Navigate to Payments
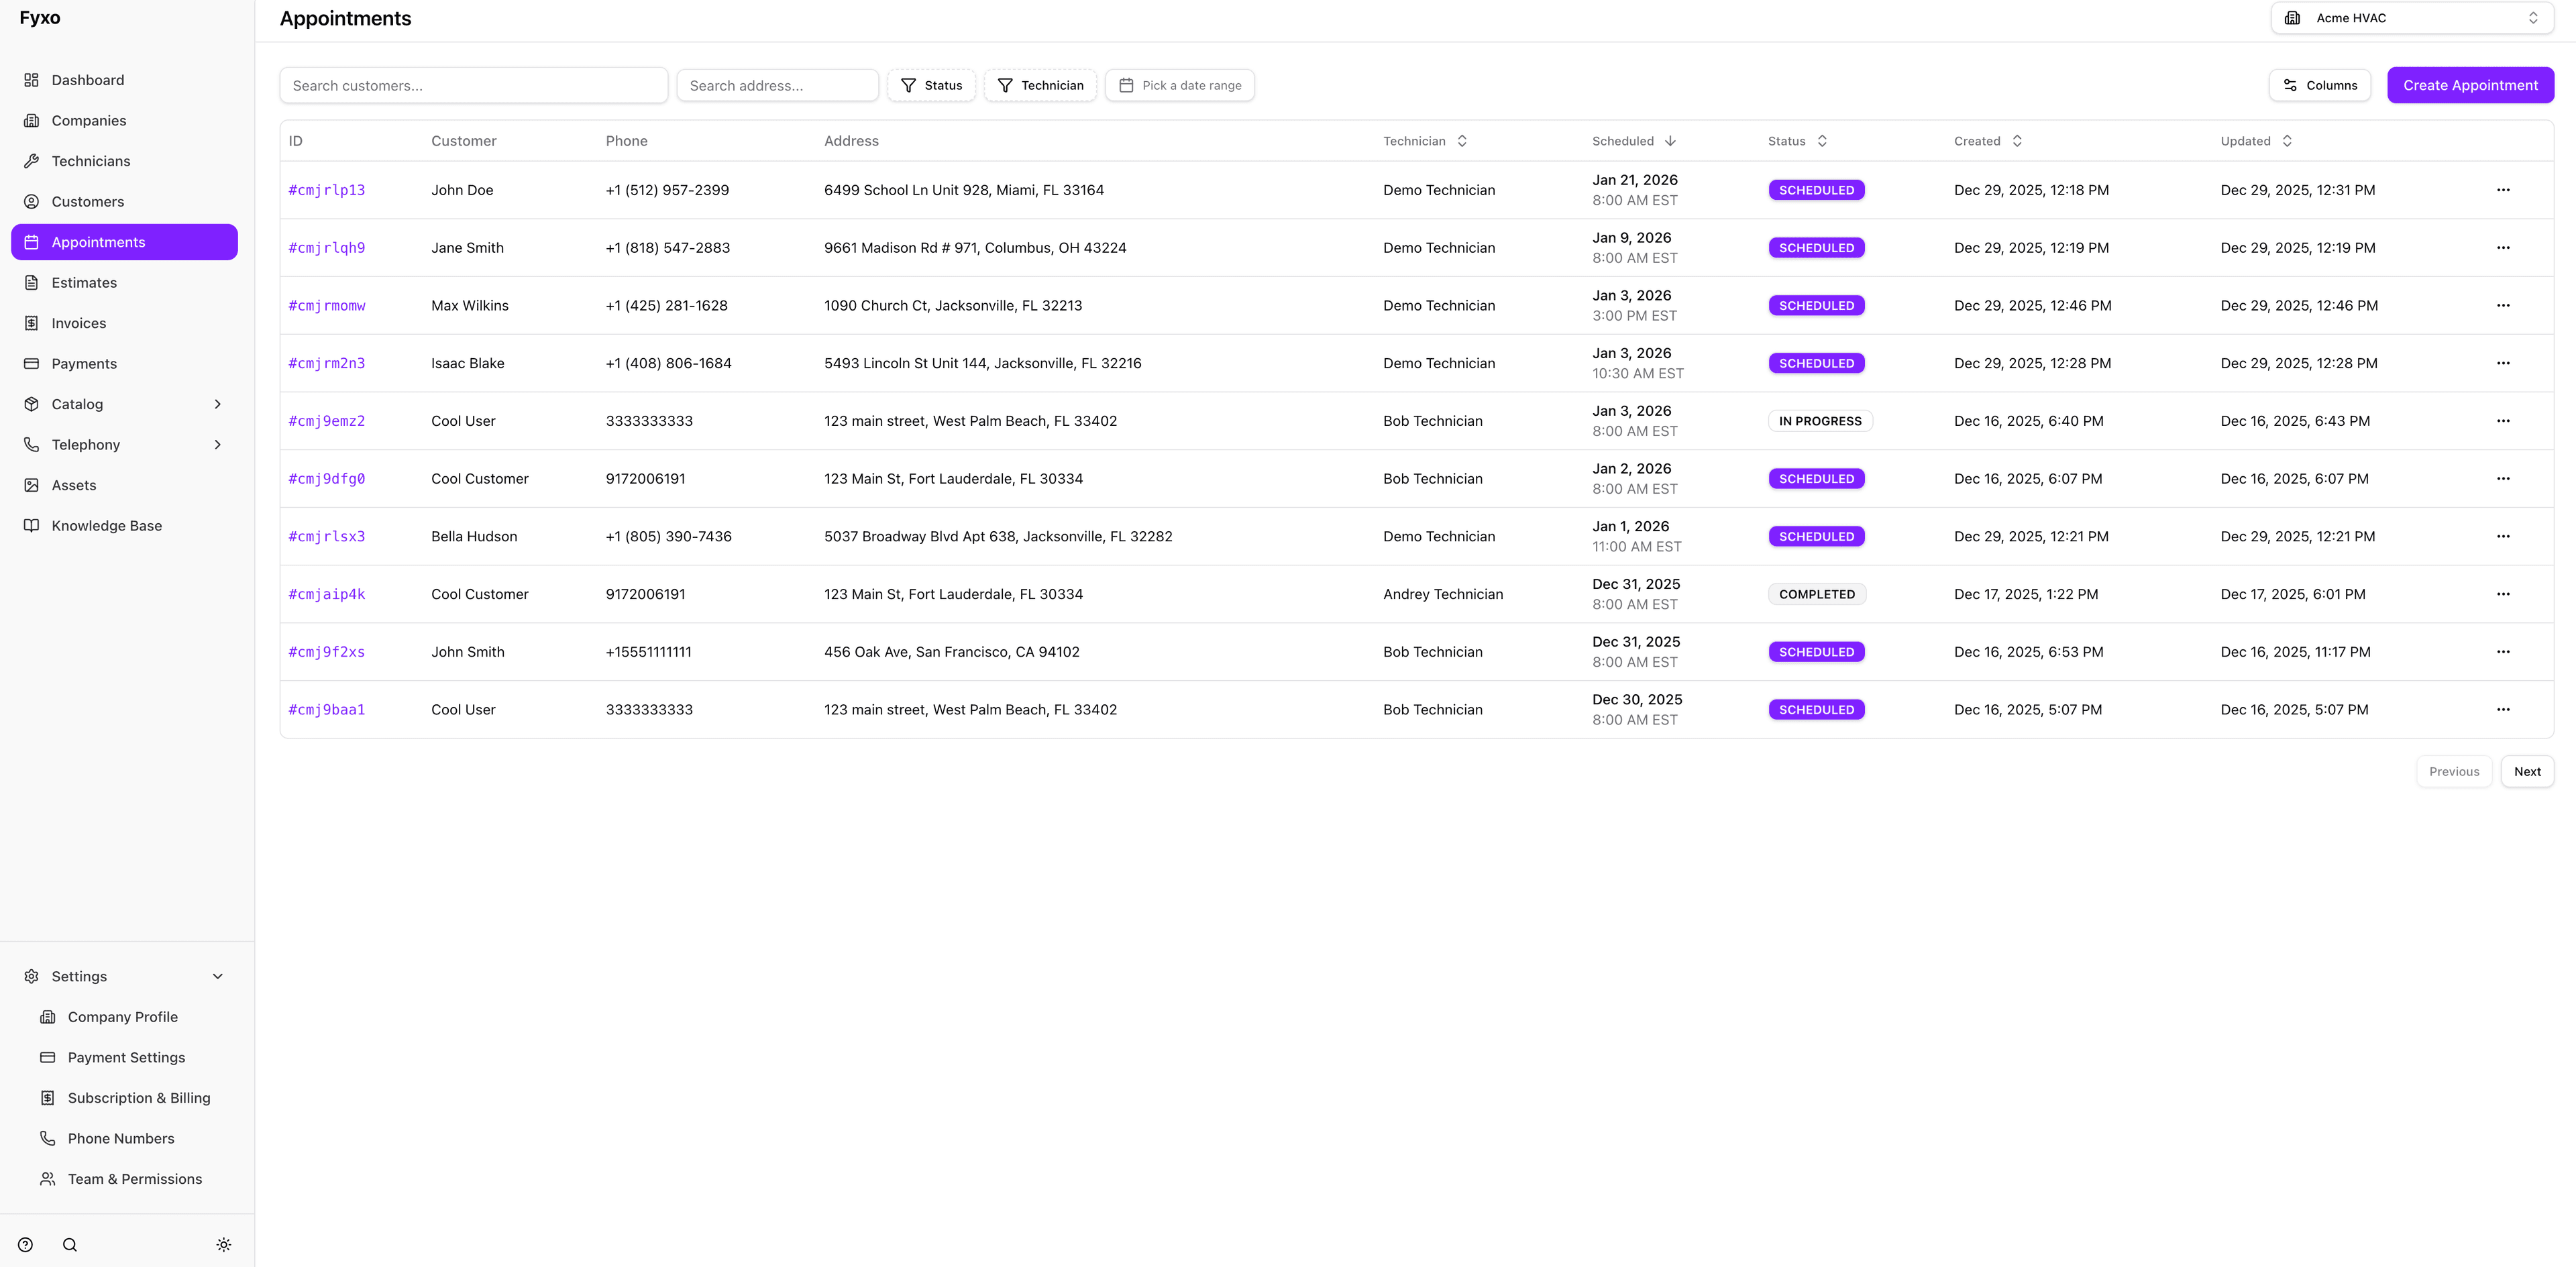The height and width of the screenshot is (1267, 2576). (83, 363)
